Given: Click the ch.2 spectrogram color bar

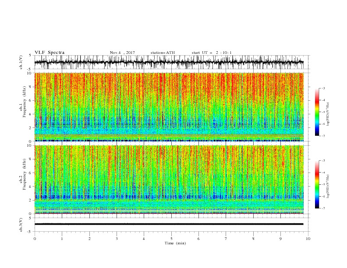Looking at the screenshot, I should click(x=317, y=184).
